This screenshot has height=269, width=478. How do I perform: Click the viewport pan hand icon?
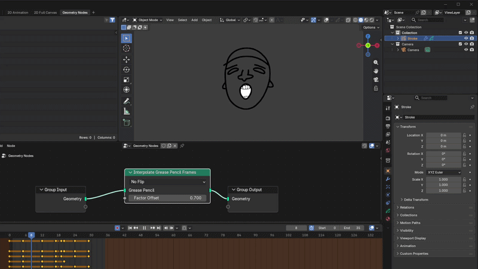376,71
